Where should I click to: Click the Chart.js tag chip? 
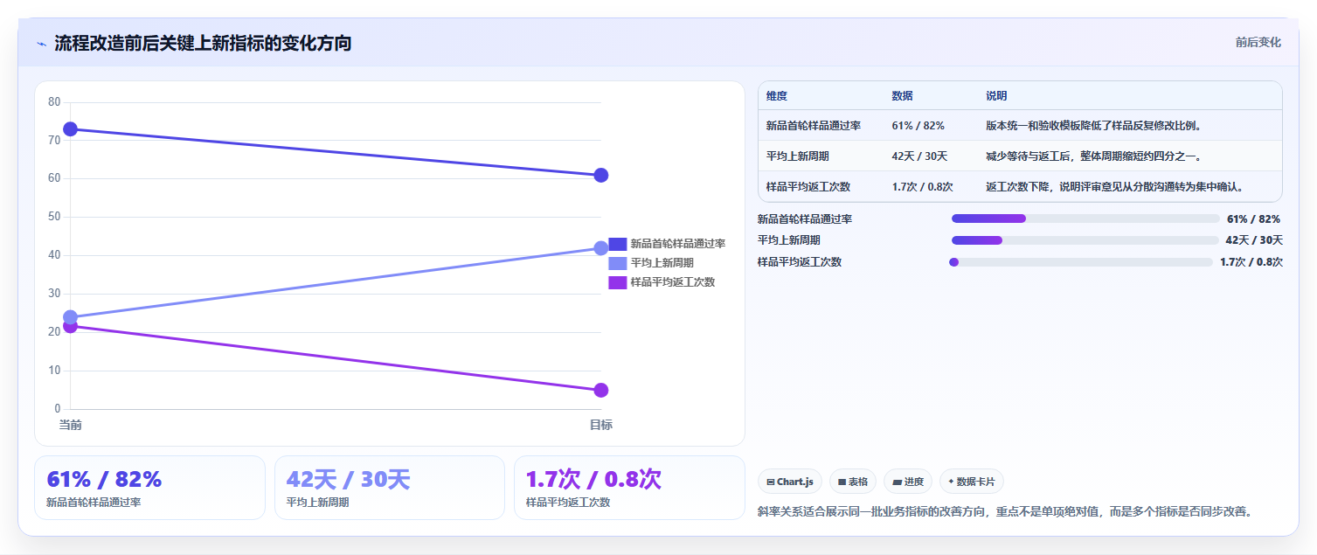pyautogui.click(x=790, y=482)
